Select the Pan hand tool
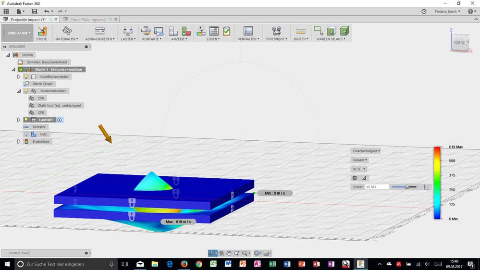Viewport: 480px width, 270px height. coord(229,253)
